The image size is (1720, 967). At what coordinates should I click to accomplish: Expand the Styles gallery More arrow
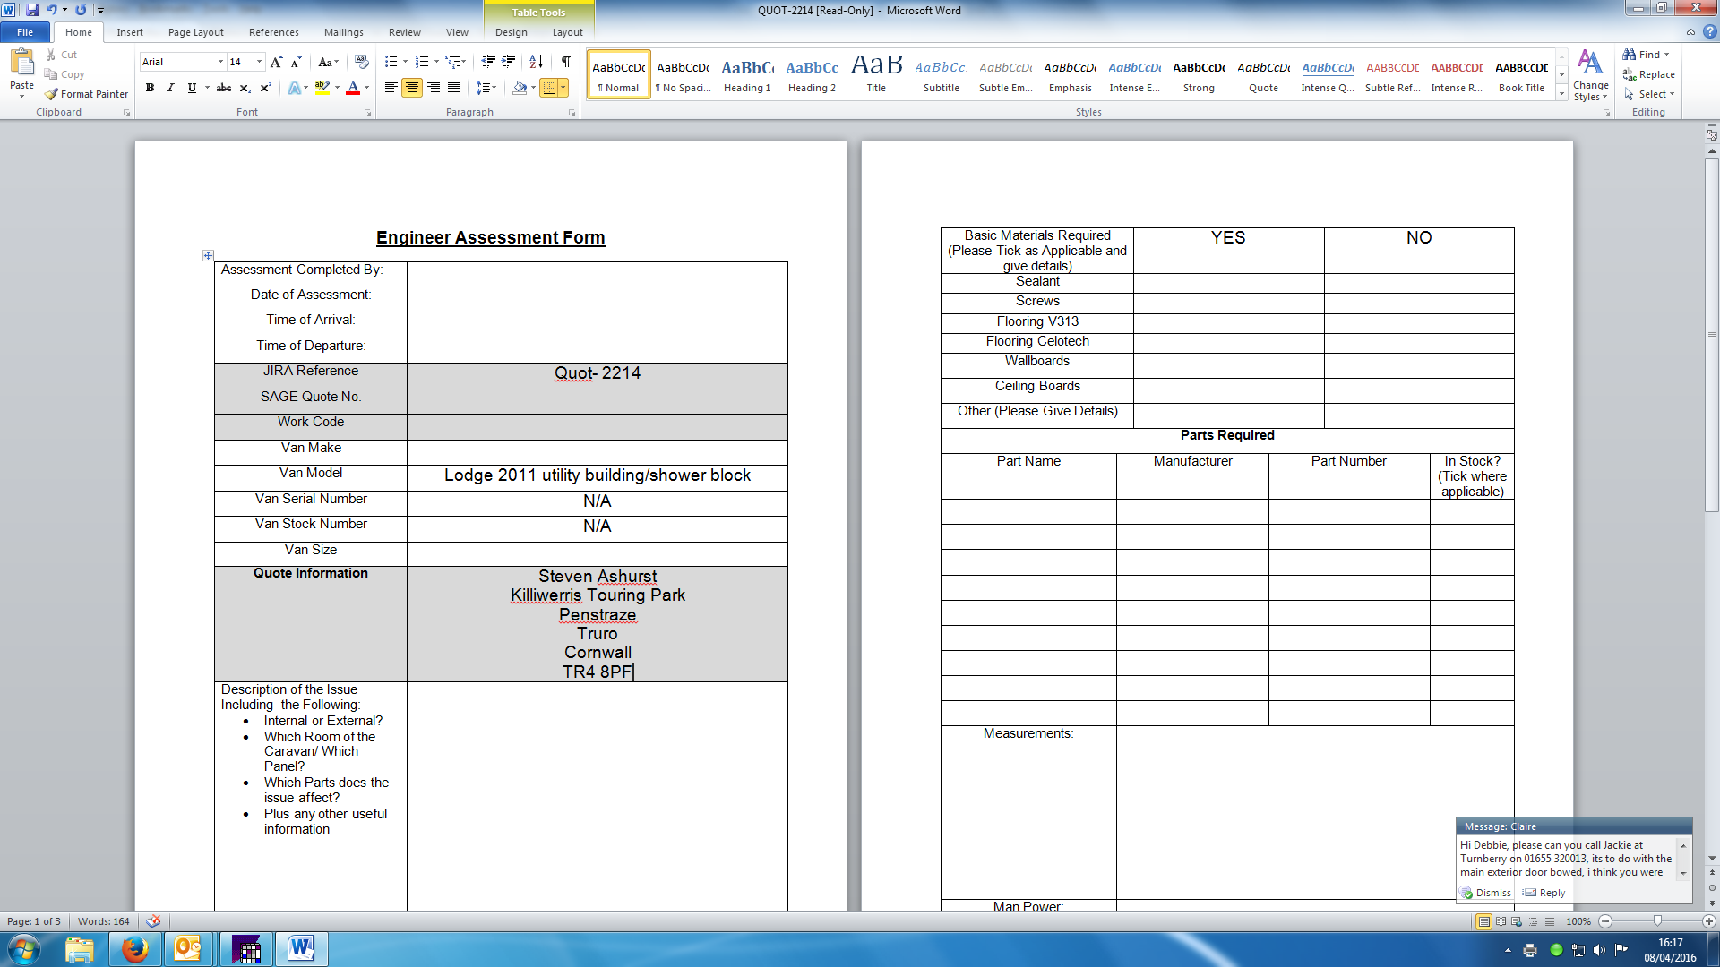pos(1561,94)
